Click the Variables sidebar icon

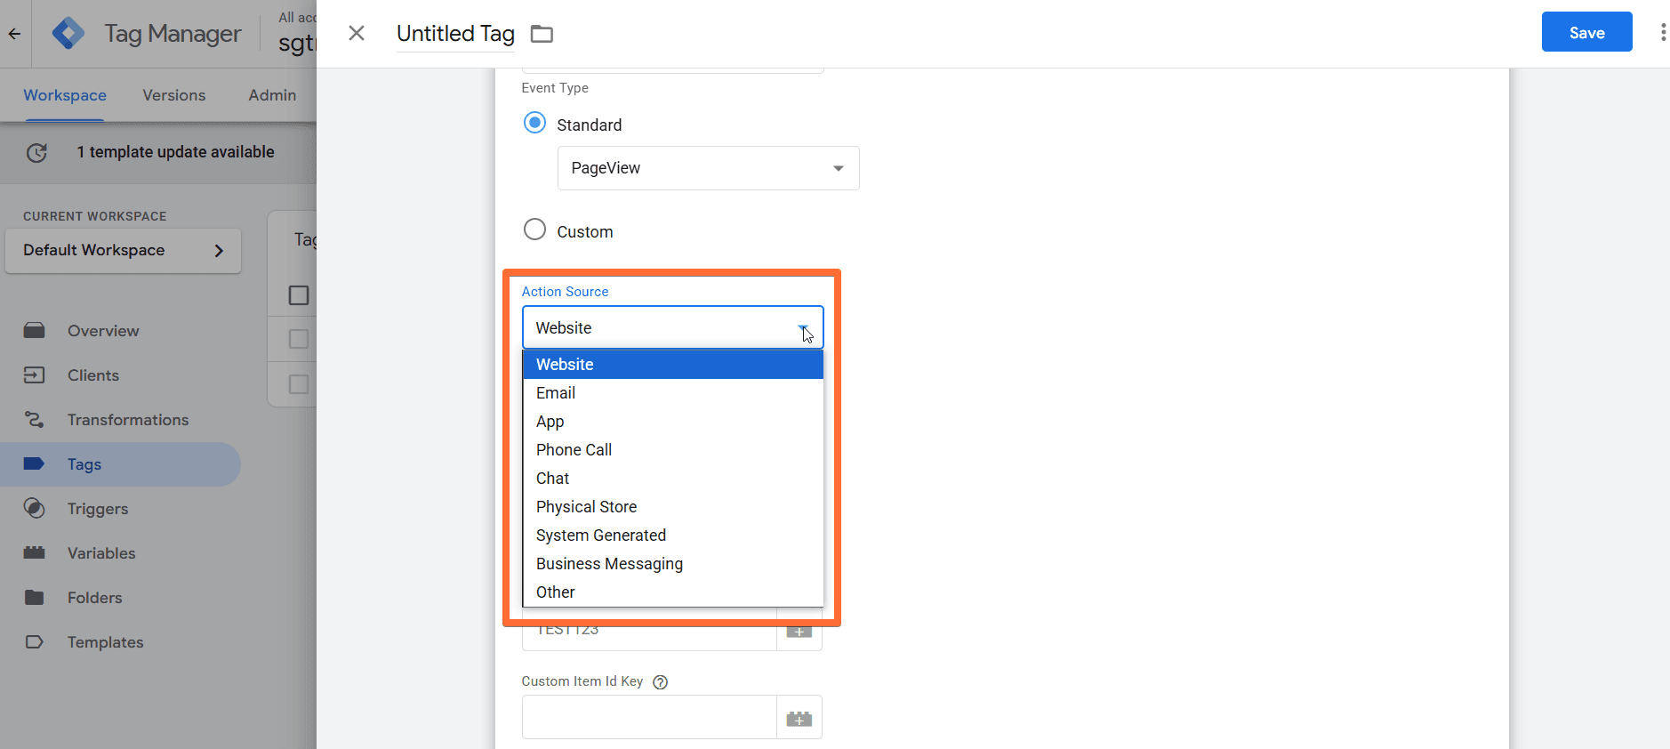click(35, 553)
